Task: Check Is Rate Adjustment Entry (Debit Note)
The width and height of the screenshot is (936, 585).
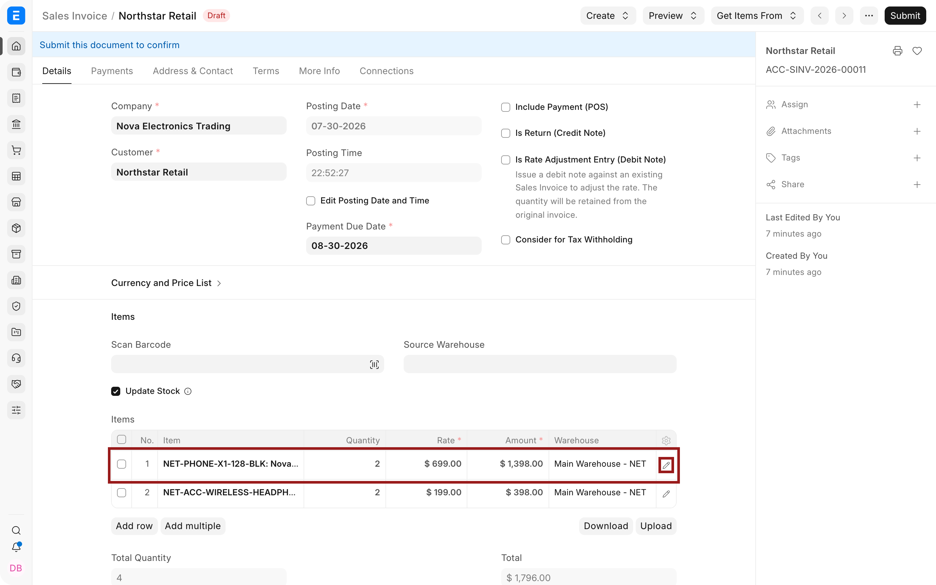Action: 505,160
